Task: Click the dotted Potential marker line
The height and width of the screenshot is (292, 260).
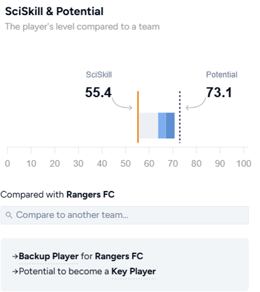Action: pyautogui.click(x=180, y=116)
